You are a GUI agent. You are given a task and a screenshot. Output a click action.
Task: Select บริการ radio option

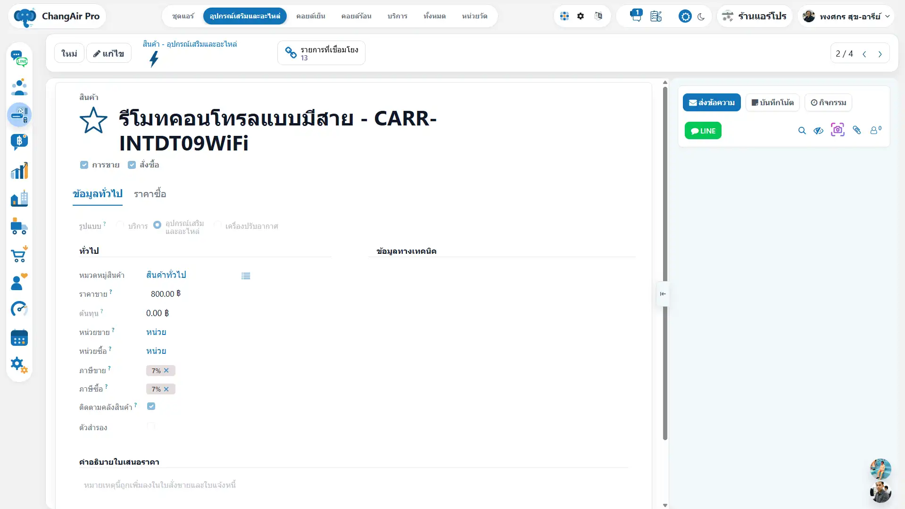[x=120, y=225]
